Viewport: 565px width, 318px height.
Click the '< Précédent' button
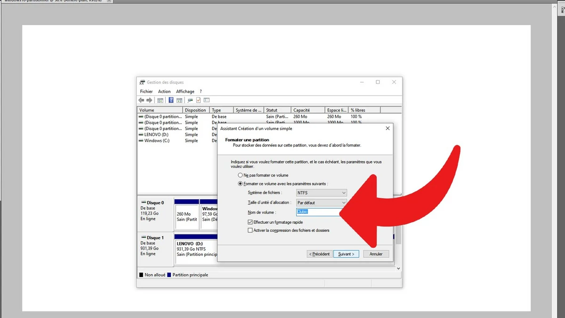pos(320,254)
